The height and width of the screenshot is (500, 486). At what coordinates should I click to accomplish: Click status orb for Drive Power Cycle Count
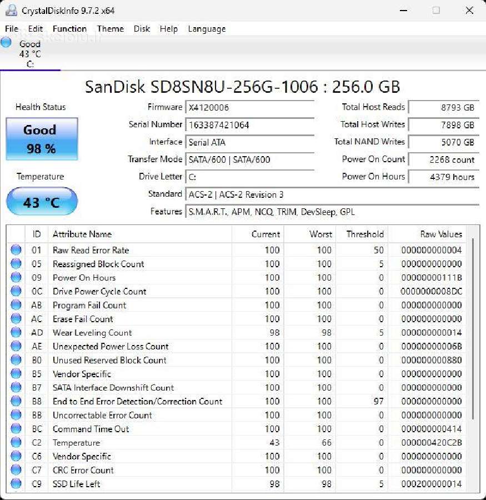tap(16, 291)
